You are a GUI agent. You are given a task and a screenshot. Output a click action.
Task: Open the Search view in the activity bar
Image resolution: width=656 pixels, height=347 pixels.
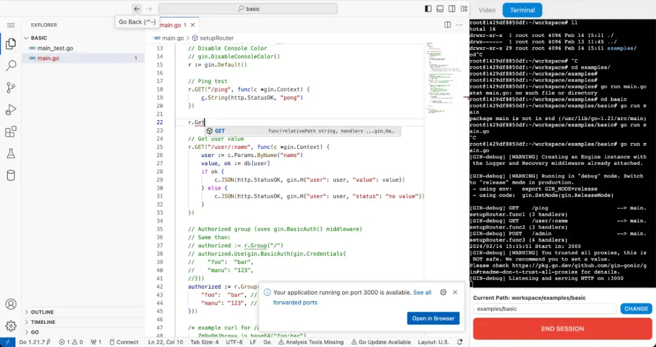[x=10, y=66]
